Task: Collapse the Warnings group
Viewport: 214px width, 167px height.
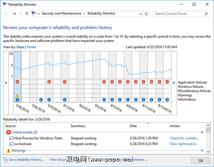Action: tap(202, 150)
